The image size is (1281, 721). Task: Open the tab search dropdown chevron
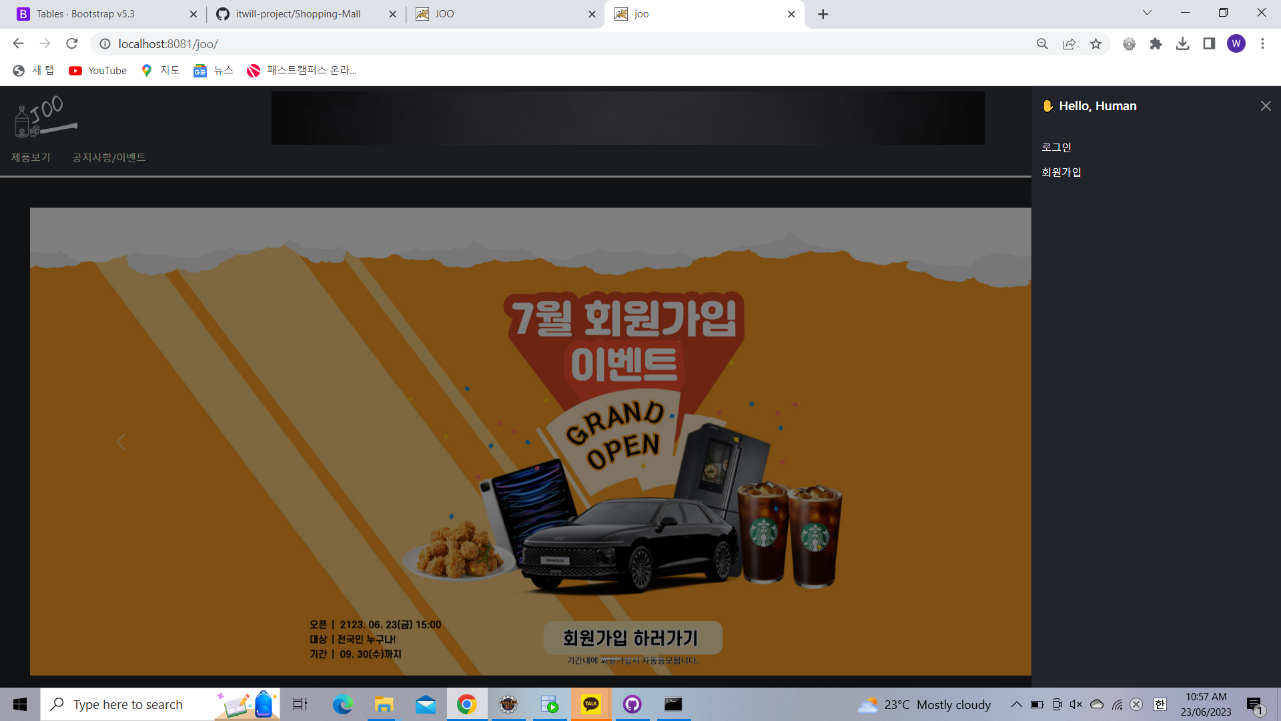[x=1147, y=12]
